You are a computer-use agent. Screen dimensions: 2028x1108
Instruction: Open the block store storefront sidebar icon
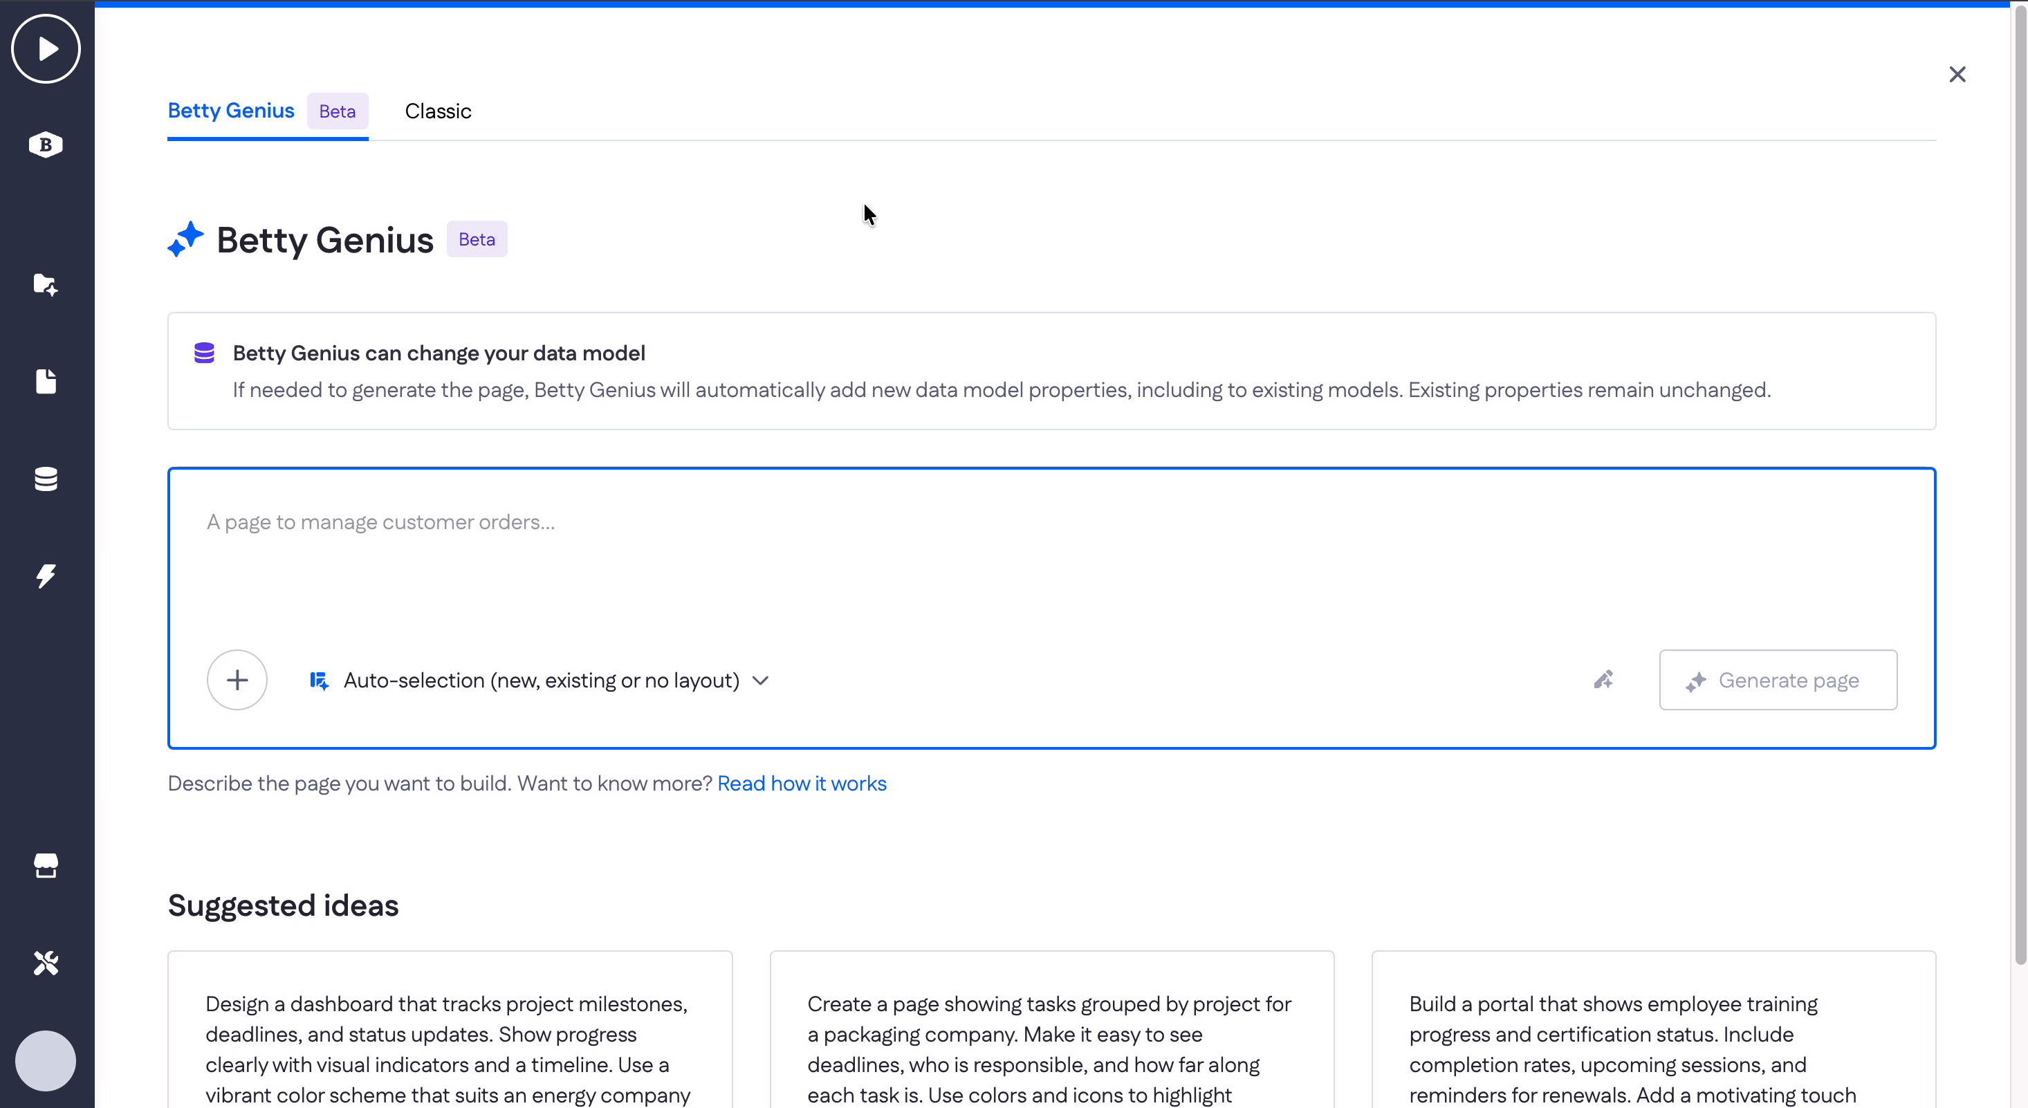coord(46,865)
